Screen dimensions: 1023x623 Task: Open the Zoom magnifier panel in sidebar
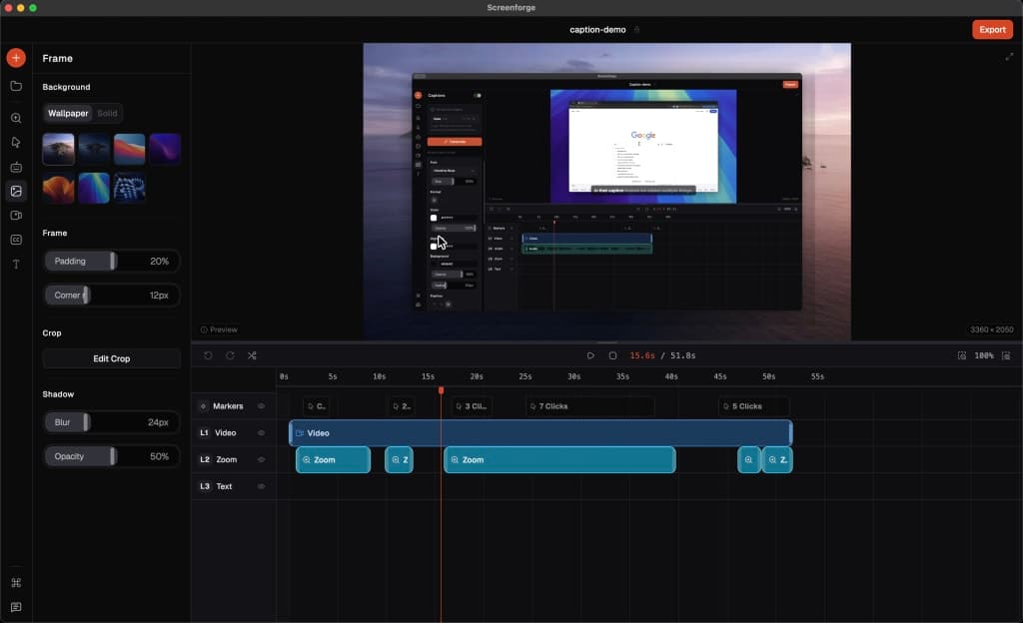coord(16,118)
